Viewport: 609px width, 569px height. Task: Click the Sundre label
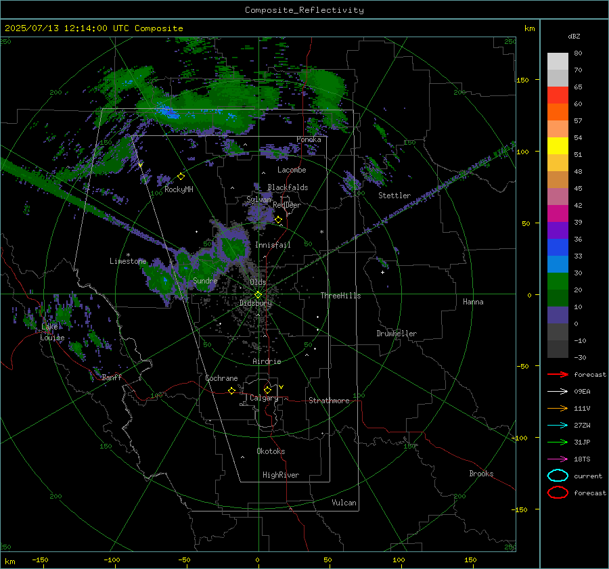coord(205,280)
